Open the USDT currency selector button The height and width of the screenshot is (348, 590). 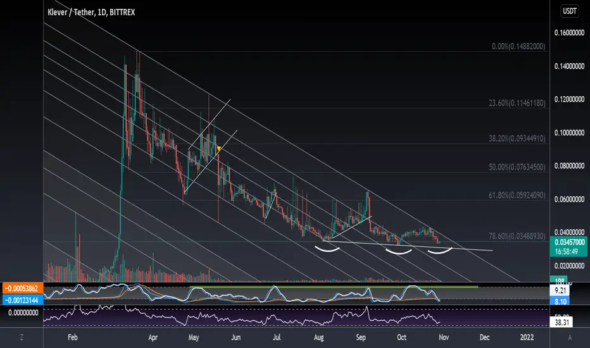569,11
